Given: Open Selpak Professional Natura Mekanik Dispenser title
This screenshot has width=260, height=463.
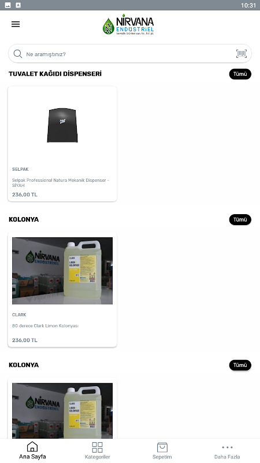Looking at the screenshot, I should pyautogui.click(x=61, y=183).
